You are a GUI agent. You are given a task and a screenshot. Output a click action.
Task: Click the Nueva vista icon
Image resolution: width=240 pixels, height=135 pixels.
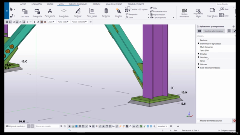37,12
